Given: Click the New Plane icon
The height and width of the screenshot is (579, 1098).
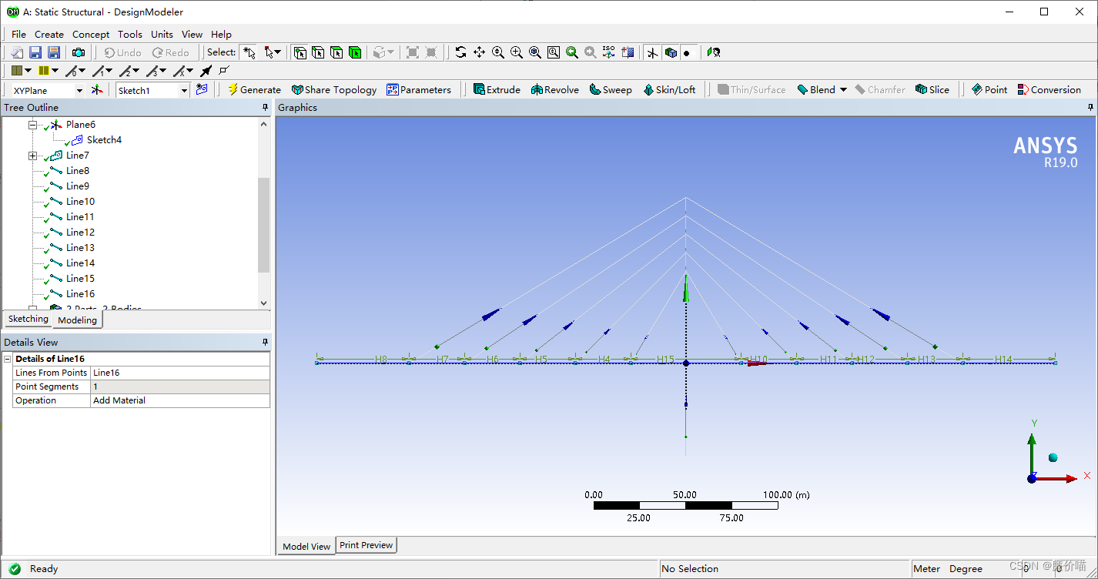Looking at the screenshot, I should click(96, 90).
